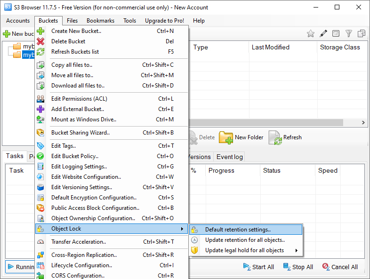Choose Update retention for all objects..
The height and width of the screenshot is (279, 370).
point(246,240)
